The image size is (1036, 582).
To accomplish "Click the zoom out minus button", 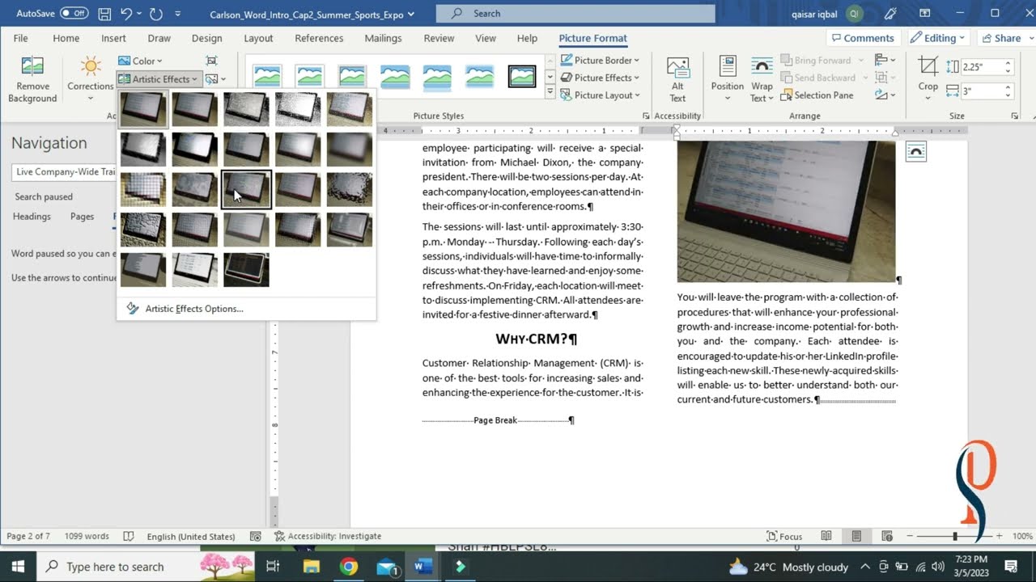I will 911,536.
